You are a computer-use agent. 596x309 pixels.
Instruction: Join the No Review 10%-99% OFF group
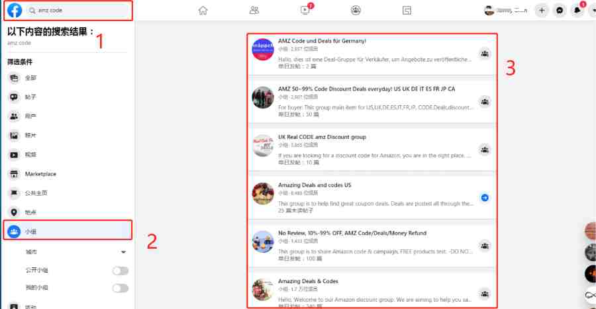coord(485,246)
